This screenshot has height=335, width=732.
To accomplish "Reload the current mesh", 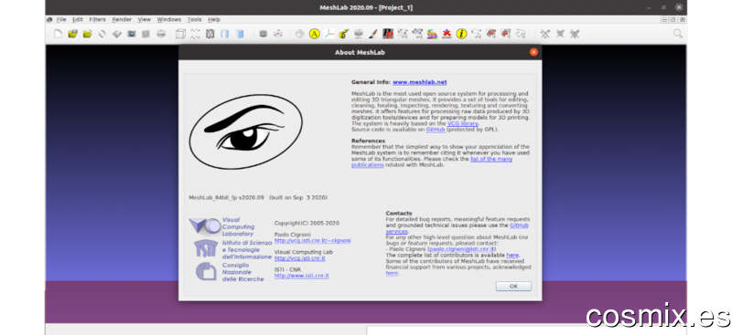I will coord(102,34).
